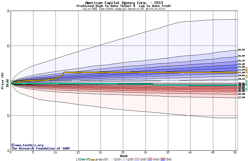
Task: Click the HTD orange line legend marker
Action: pyautogui.click(x=93, y=159)
